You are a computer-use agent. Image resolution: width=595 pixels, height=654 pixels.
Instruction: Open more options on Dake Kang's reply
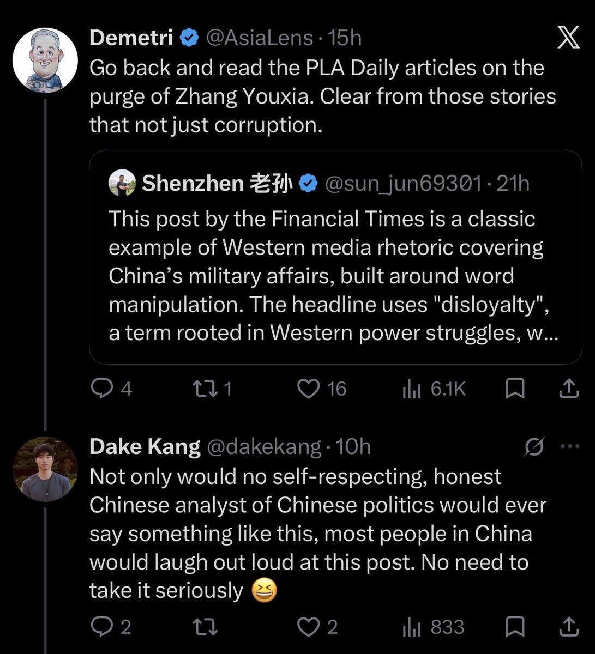point(570,446)
